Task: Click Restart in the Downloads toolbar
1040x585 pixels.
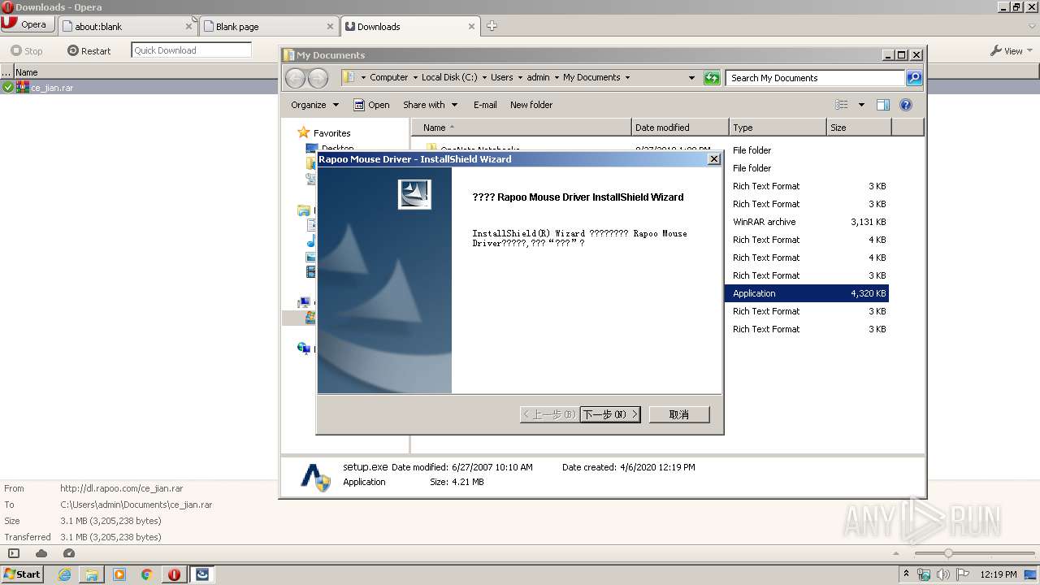Action: [89, 50]
